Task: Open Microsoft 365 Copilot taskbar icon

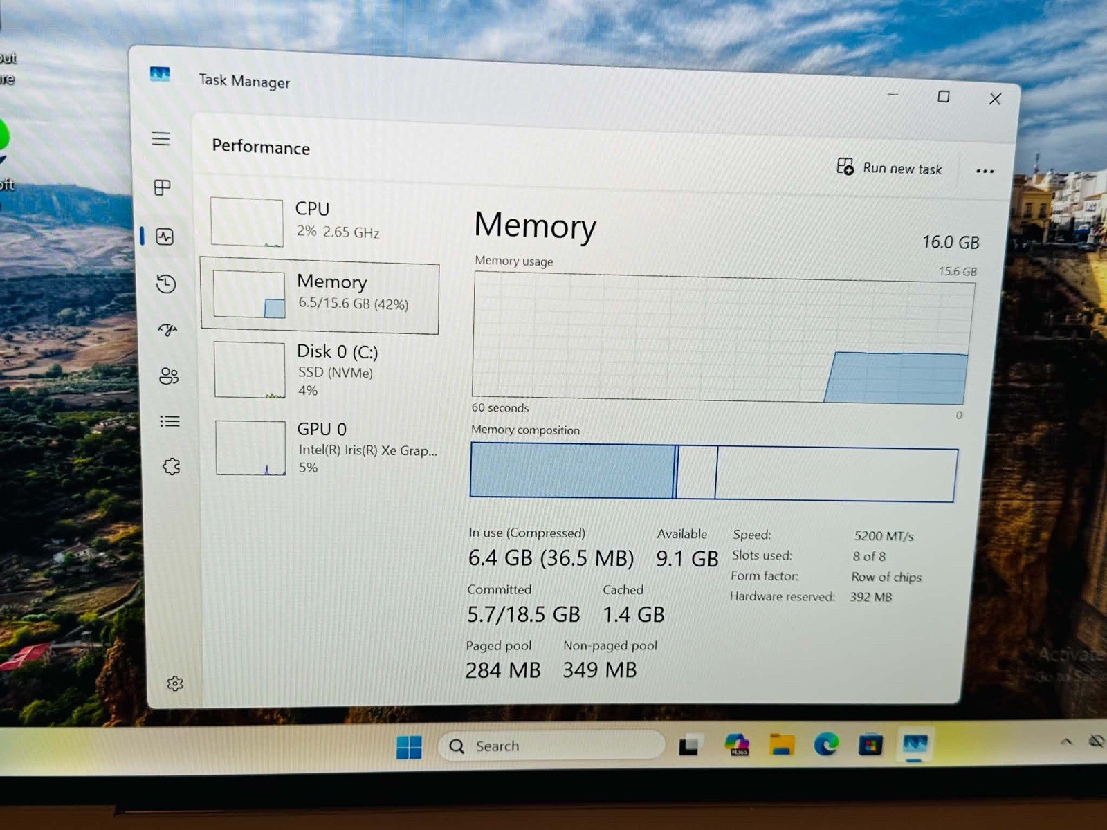Action: coord(737,745)
